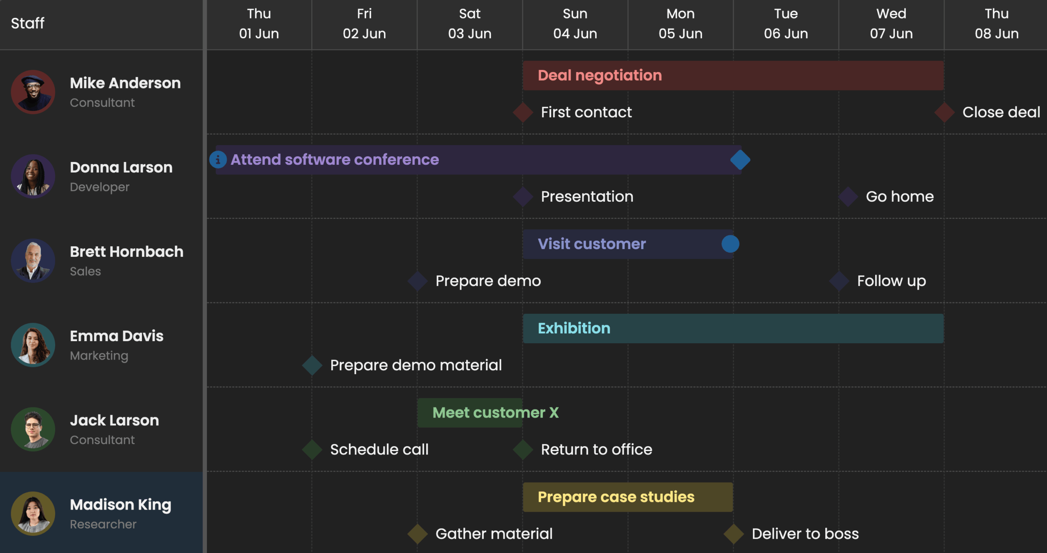Image resolution: width=1047 pixels, height=553 pixels.
Task: Click the Meet customer X event
Action: click(x=470, y=413)
